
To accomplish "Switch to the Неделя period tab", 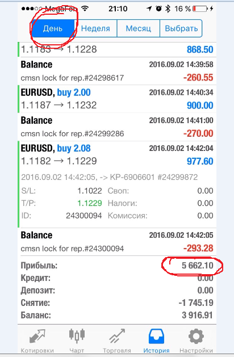I will [x=95, y=28].
